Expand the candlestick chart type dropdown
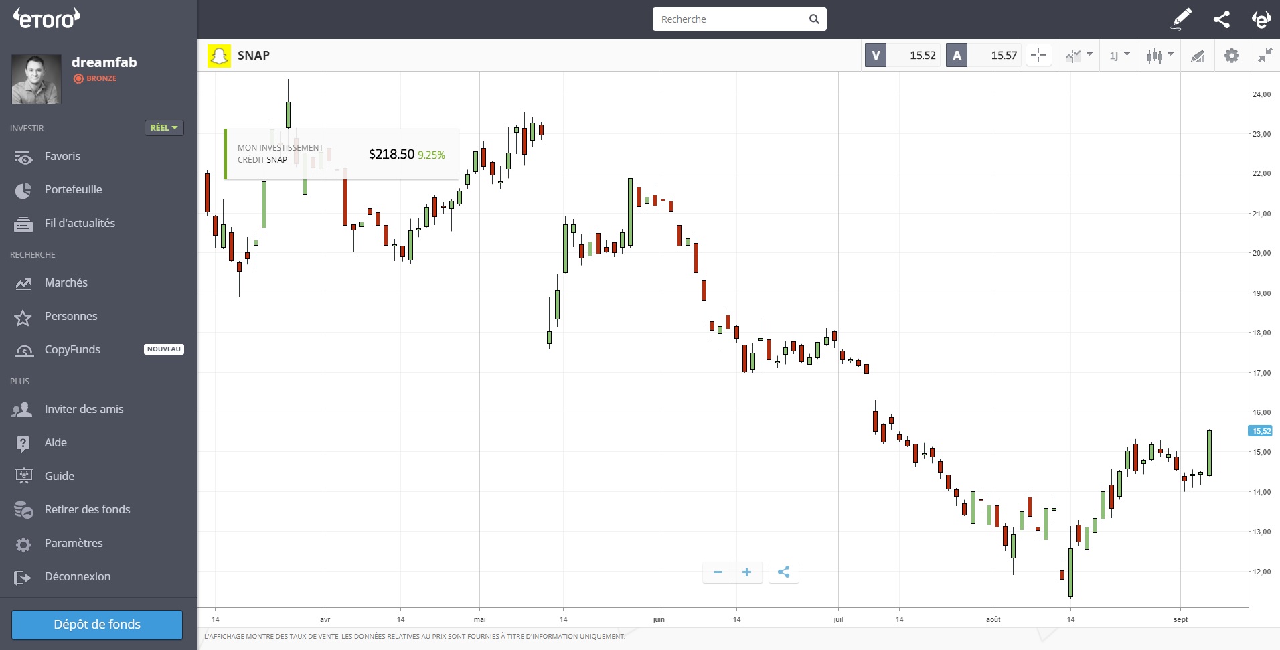 click(x=1159, y=56)
